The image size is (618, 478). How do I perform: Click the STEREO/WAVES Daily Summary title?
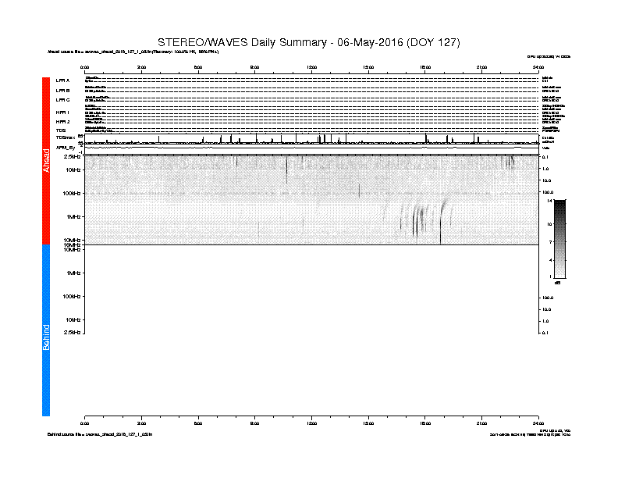pos(308,42)
